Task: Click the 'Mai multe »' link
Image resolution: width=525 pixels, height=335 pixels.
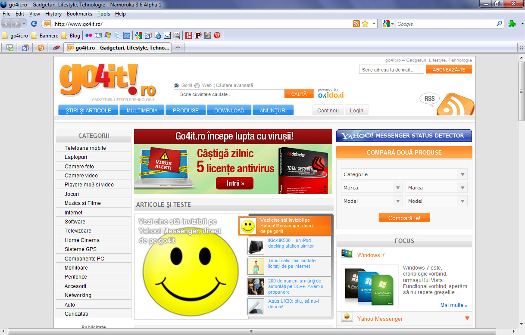Action: [454, 305]
